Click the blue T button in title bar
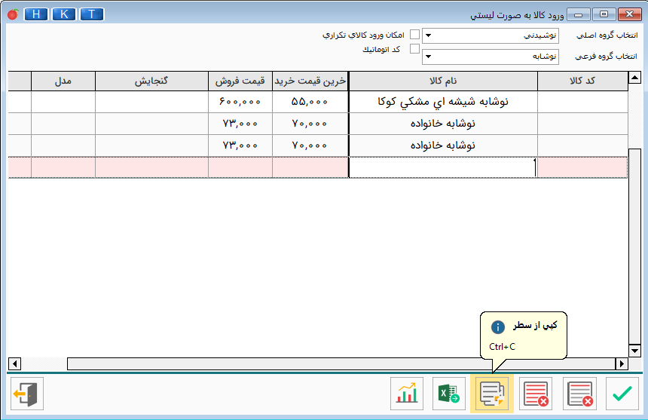The height and width of the screenshot is (420, 648). point(91,14)
